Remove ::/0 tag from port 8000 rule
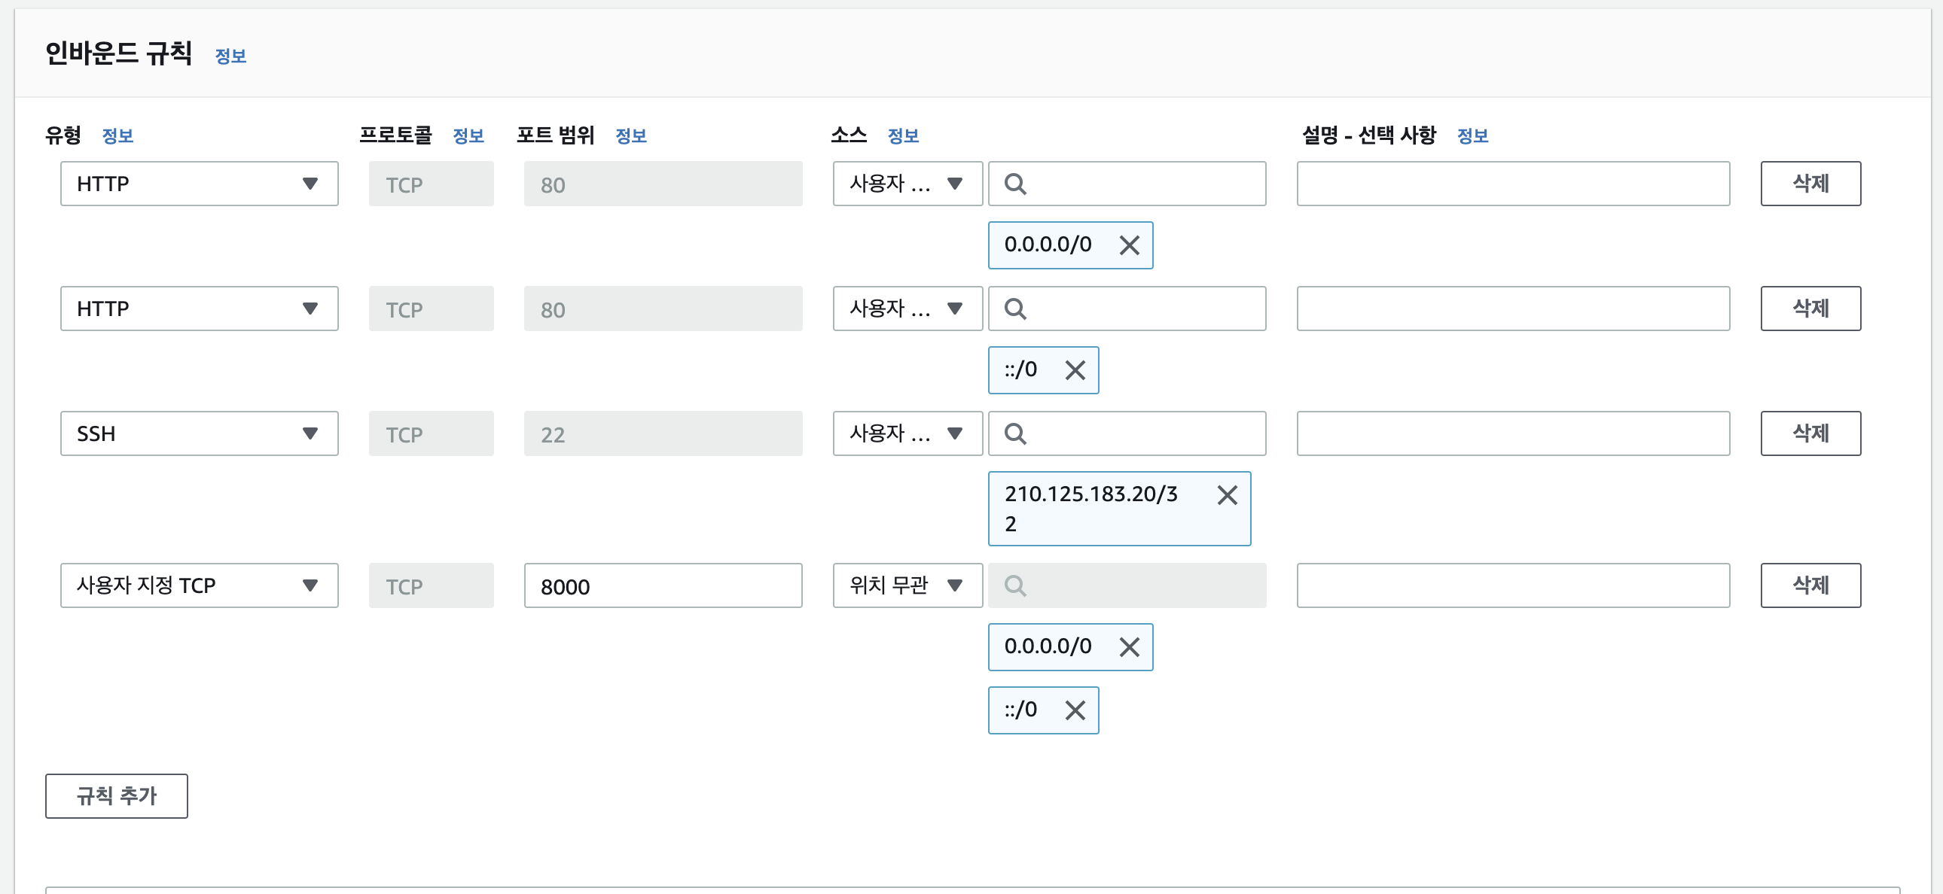Screen dimensions: 1943x894 click(x=1074, y=710)
